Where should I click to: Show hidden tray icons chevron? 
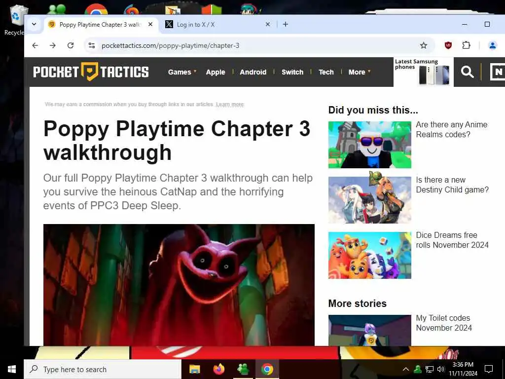[406, 369]
